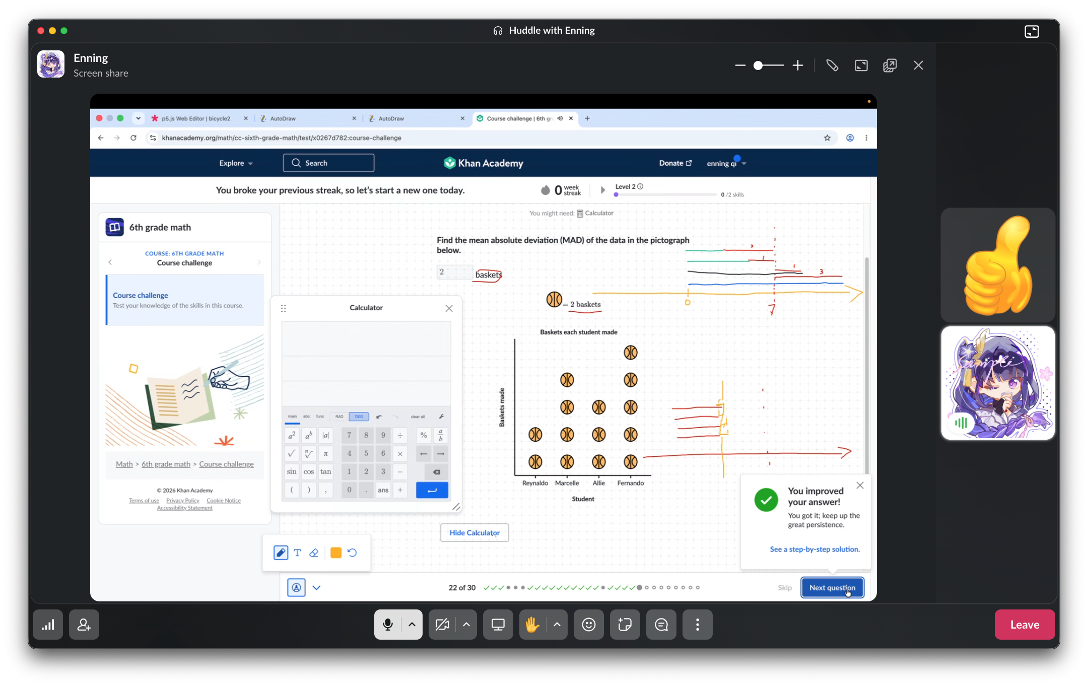Hide the calculator panel
The image size is (1088, 686).
click(x=474, y=533)
